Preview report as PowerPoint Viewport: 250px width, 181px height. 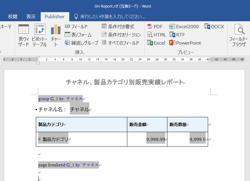point(185,43)
